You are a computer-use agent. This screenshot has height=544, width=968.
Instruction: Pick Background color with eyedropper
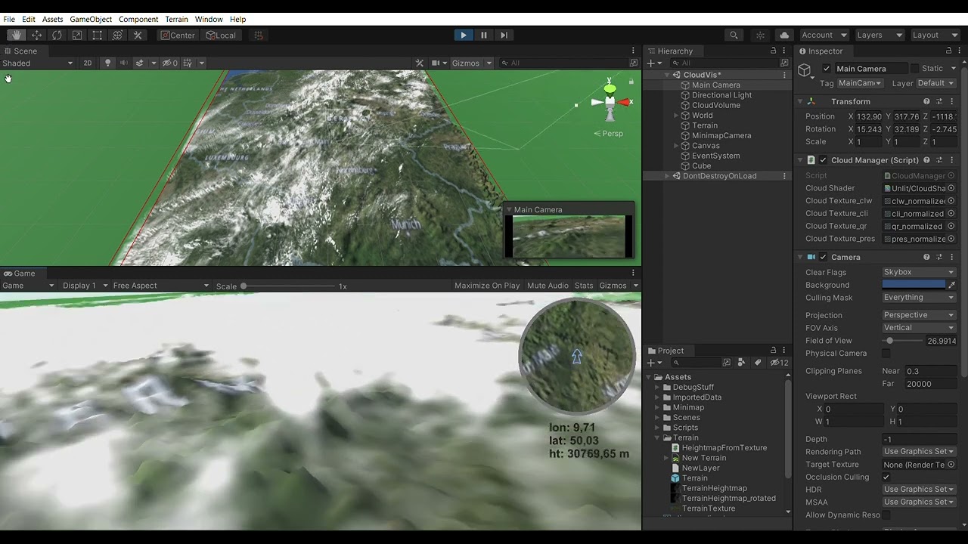click(951, 285)
